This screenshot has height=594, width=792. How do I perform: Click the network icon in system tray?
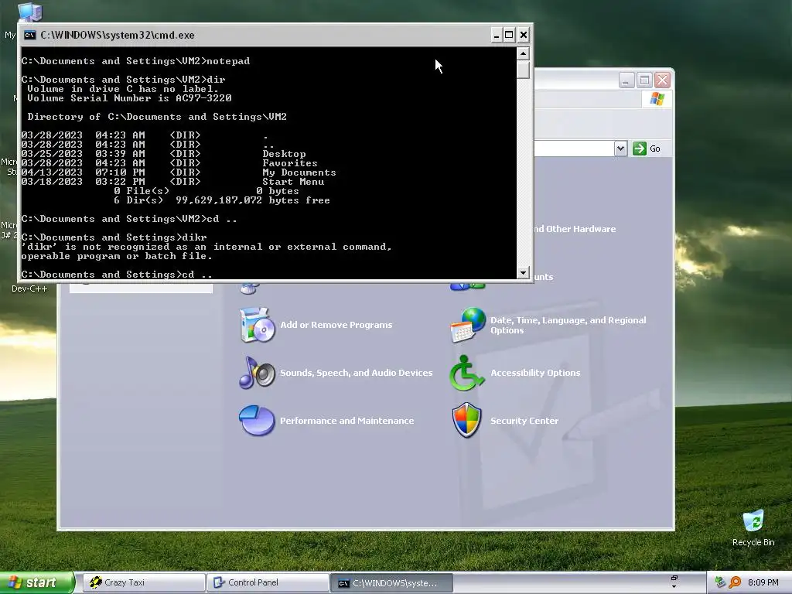pos(720,582)
